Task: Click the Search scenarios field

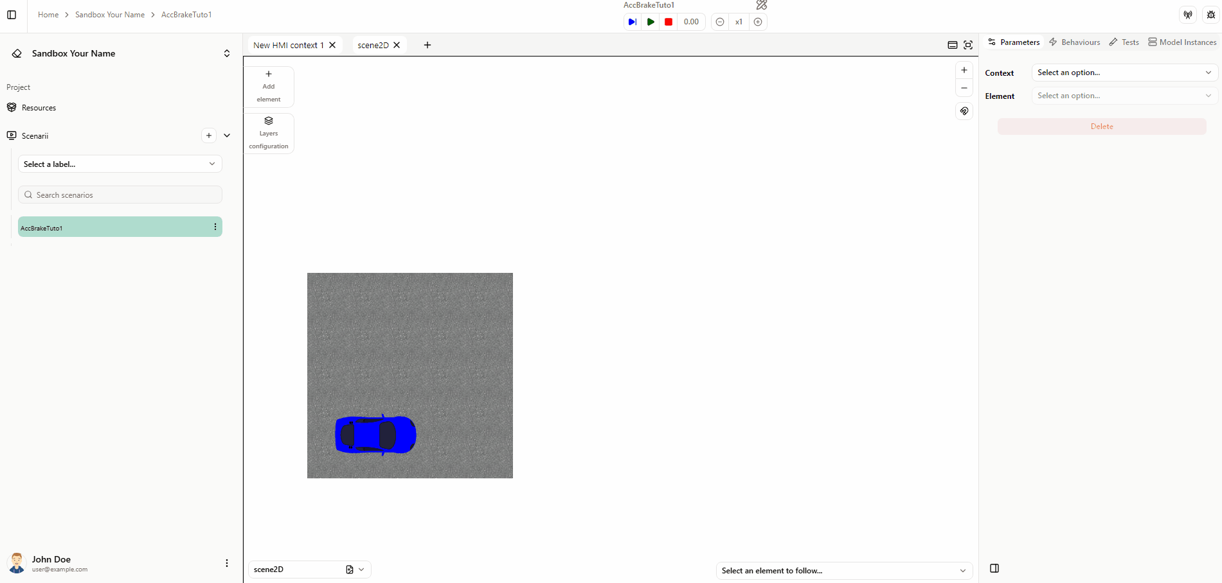Action: [120, 195]
